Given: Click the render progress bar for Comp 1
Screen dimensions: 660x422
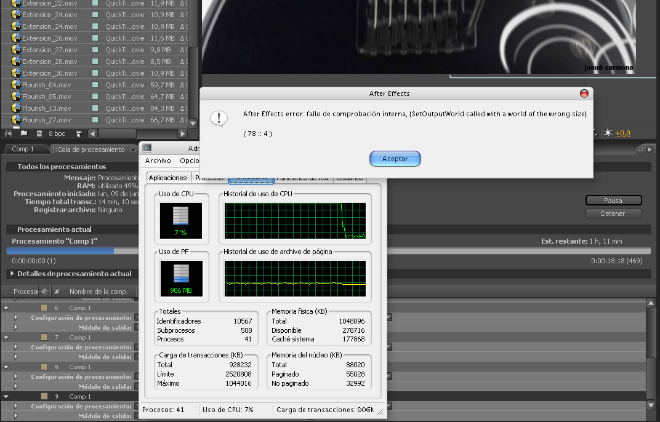Looking at the screenshot, I should tap(328, 251).
